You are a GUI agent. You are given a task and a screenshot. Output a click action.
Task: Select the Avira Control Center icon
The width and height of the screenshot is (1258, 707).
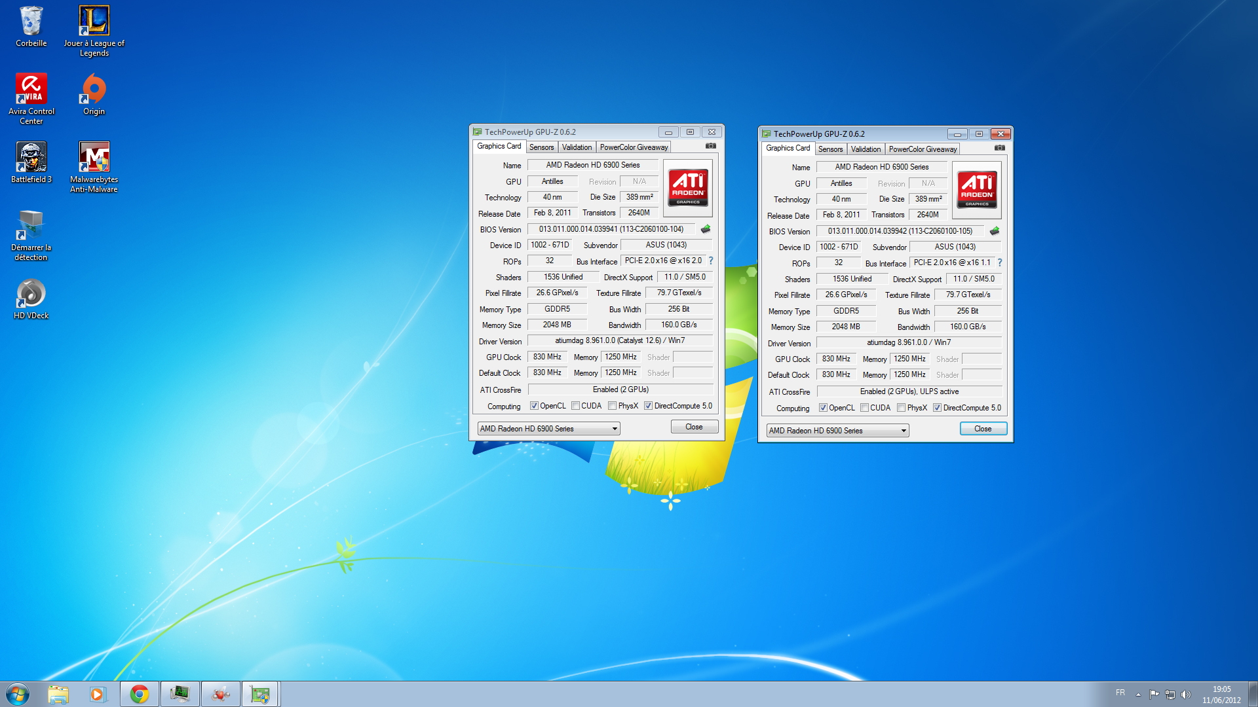[x=31, y=98]
